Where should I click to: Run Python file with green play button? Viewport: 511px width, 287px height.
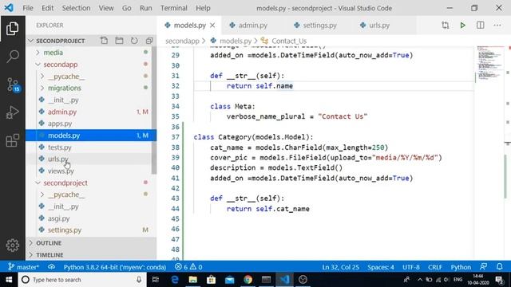coord(462,25)
